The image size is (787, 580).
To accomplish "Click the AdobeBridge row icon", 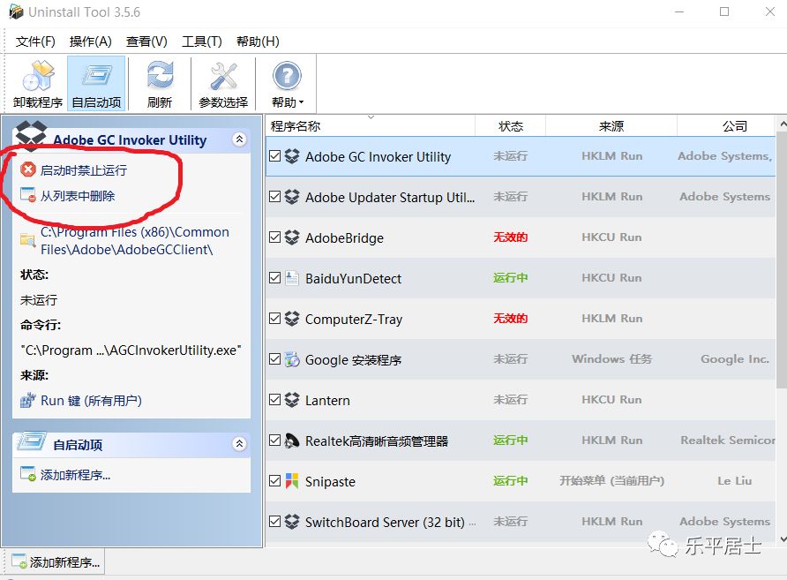I will [292, 237].
